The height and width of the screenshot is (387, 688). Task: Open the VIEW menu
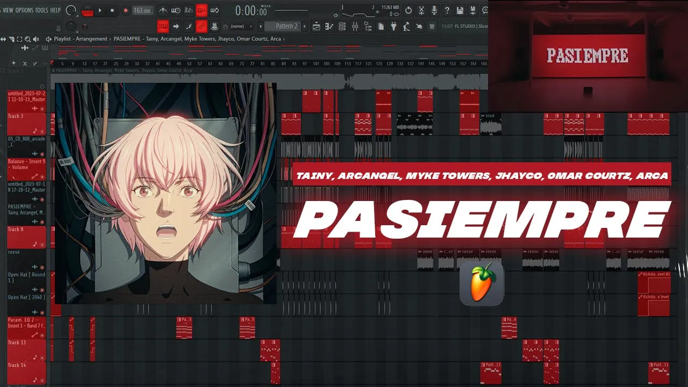7,10
